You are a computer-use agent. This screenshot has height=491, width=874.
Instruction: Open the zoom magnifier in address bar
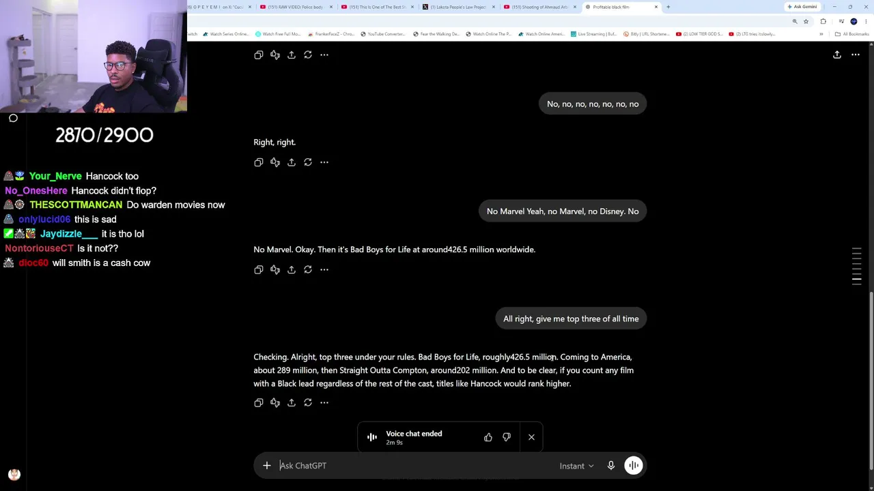[795, 22]
